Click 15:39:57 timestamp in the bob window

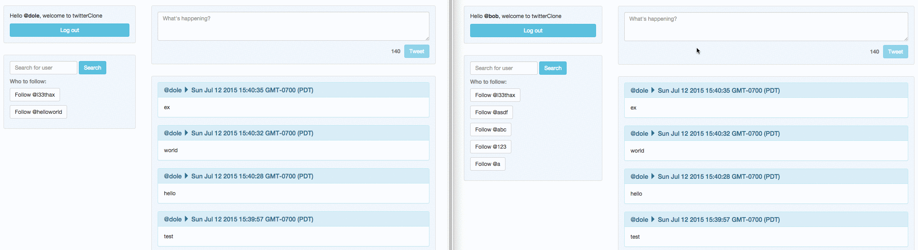coord(719,219)
